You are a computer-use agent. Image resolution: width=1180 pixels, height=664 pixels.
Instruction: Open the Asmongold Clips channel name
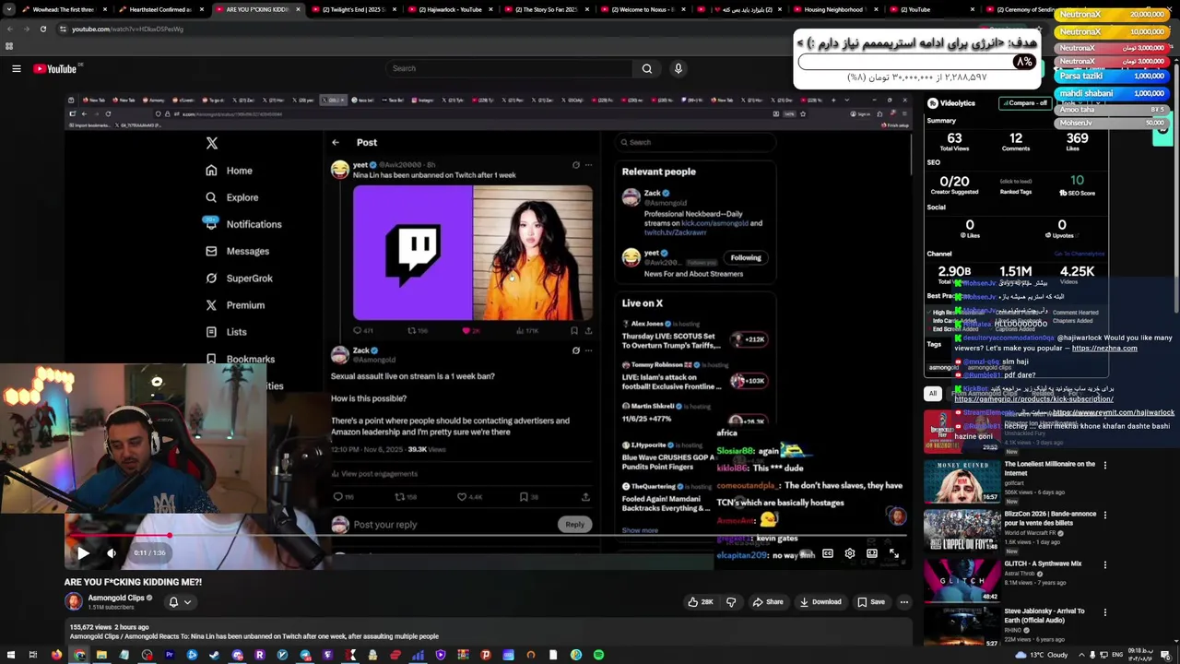pyautogui.click(x=116, y=598)
